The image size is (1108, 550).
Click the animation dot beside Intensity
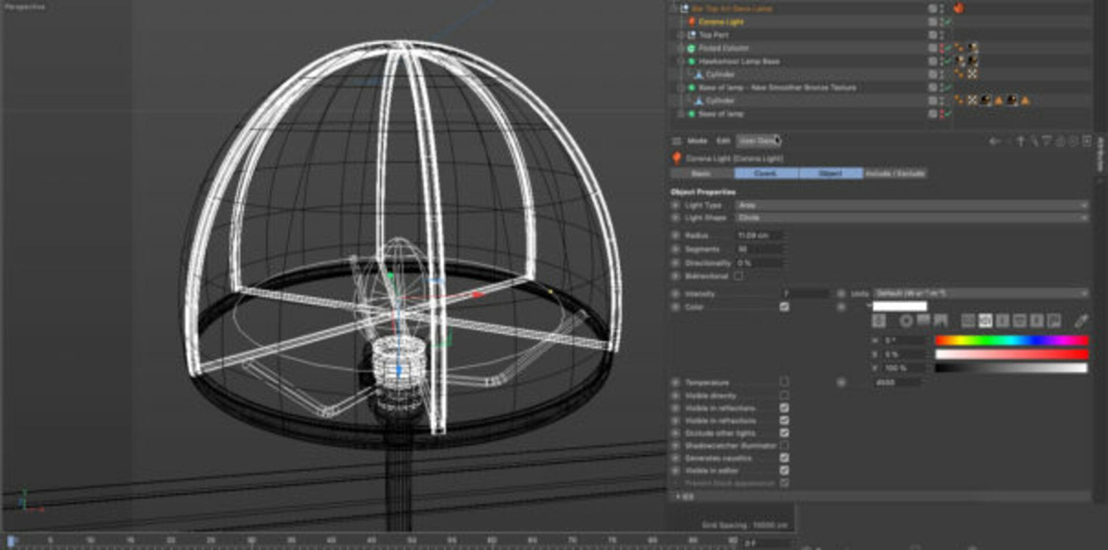coord(675,294)
